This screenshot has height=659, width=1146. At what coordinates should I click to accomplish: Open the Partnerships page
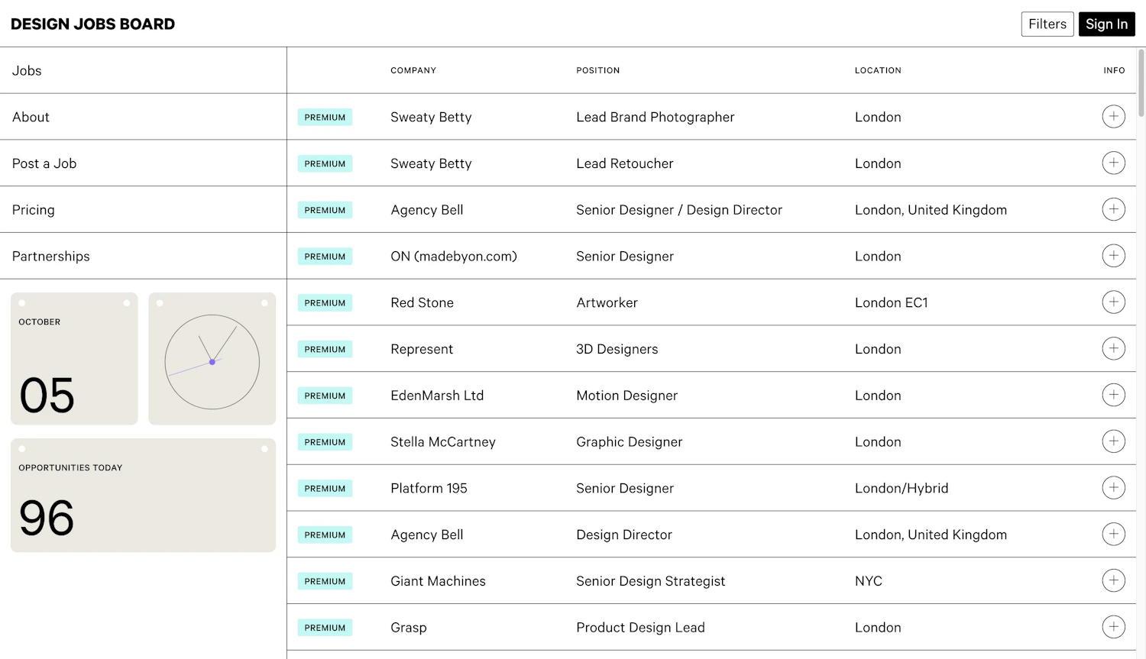click(x=50, y=256)
